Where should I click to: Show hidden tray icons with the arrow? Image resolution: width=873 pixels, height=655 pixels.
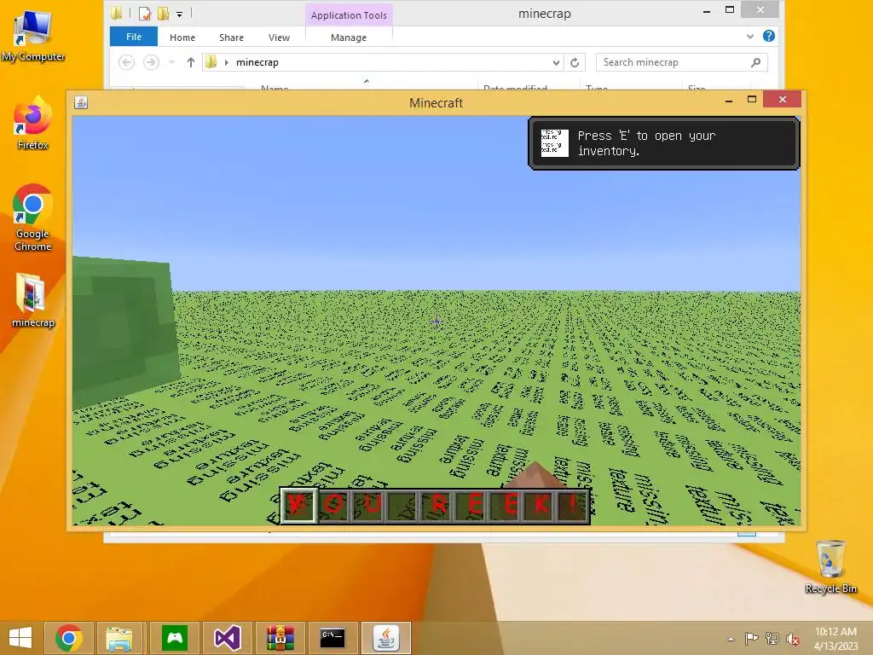click(x=731, y=639)
